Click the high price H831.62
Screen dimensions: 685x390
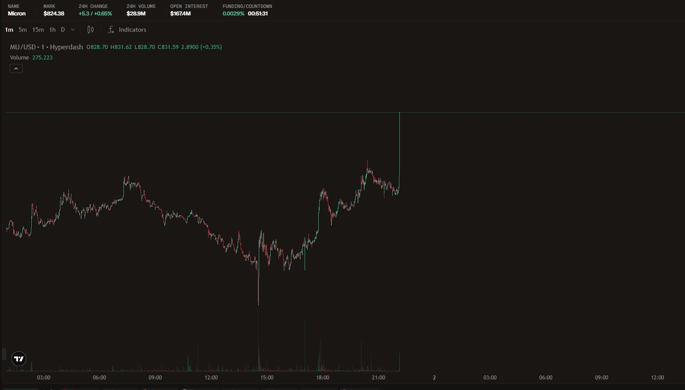tap(121, 47)
